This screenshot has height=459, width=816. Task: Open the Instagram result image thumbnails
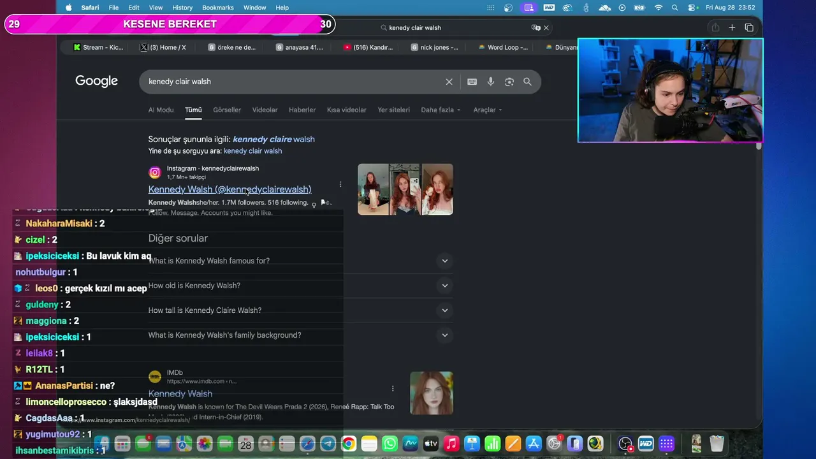[x=405, y=189]
